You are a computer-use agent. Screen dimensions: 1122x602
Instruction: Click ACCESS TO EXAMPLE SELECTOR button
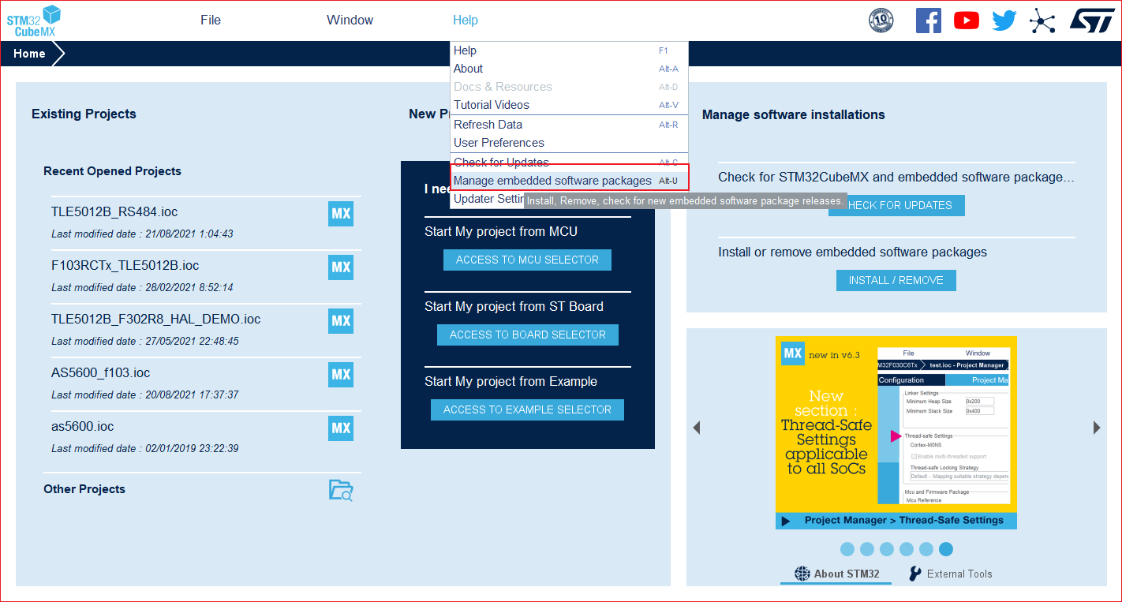527,409
